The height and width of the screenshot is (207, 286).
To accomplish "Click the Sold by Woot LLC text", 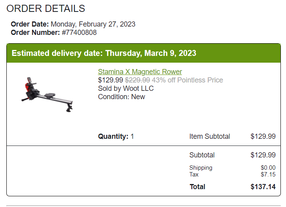I will tap(126, 88).
